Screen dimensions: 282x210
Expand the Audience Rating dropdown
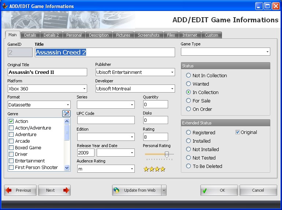132,169
